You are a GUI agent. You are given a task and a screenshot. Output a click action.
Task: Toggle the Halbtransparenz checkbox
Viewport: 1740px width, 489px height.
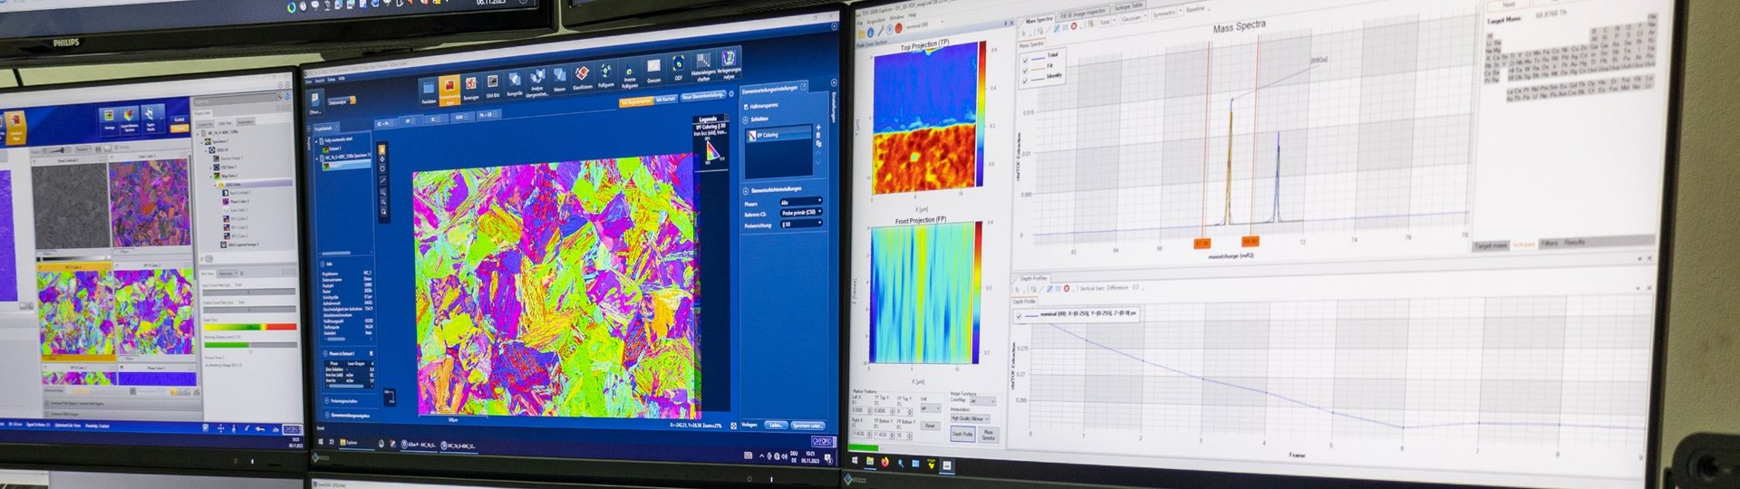[746, 106]
